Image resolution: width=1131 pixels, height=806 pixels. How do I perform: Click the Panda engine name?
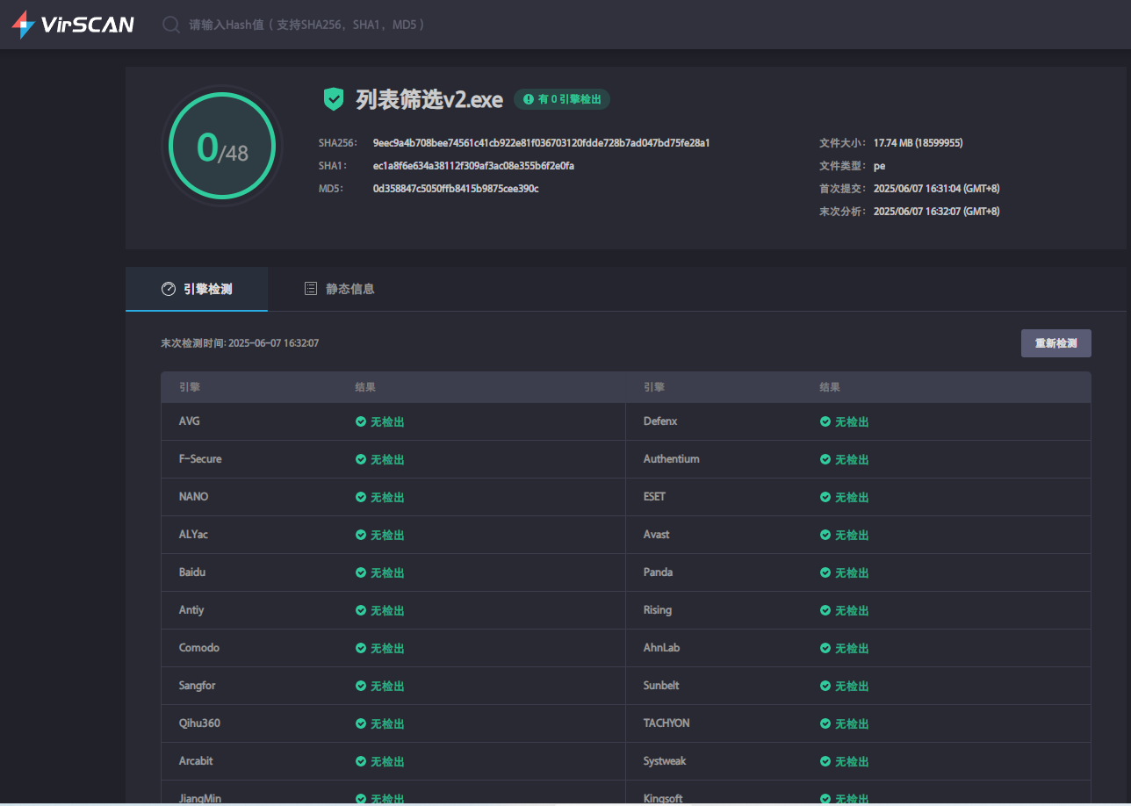tap(658, 572)
